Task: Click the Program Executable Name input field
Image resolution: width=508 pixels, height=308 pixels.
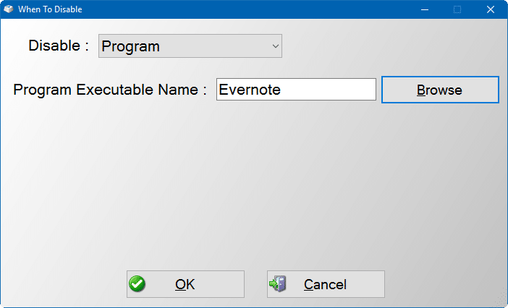Action: click(x=296, y=90)
